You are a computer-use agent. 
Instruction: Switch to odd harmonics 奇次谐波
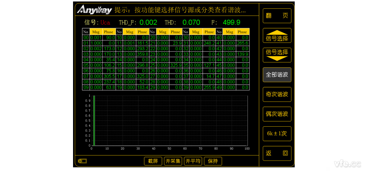point(277,94)
